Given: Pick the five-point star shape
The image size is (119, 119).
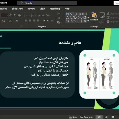Looking at the screenshot, I should [85, 21].
